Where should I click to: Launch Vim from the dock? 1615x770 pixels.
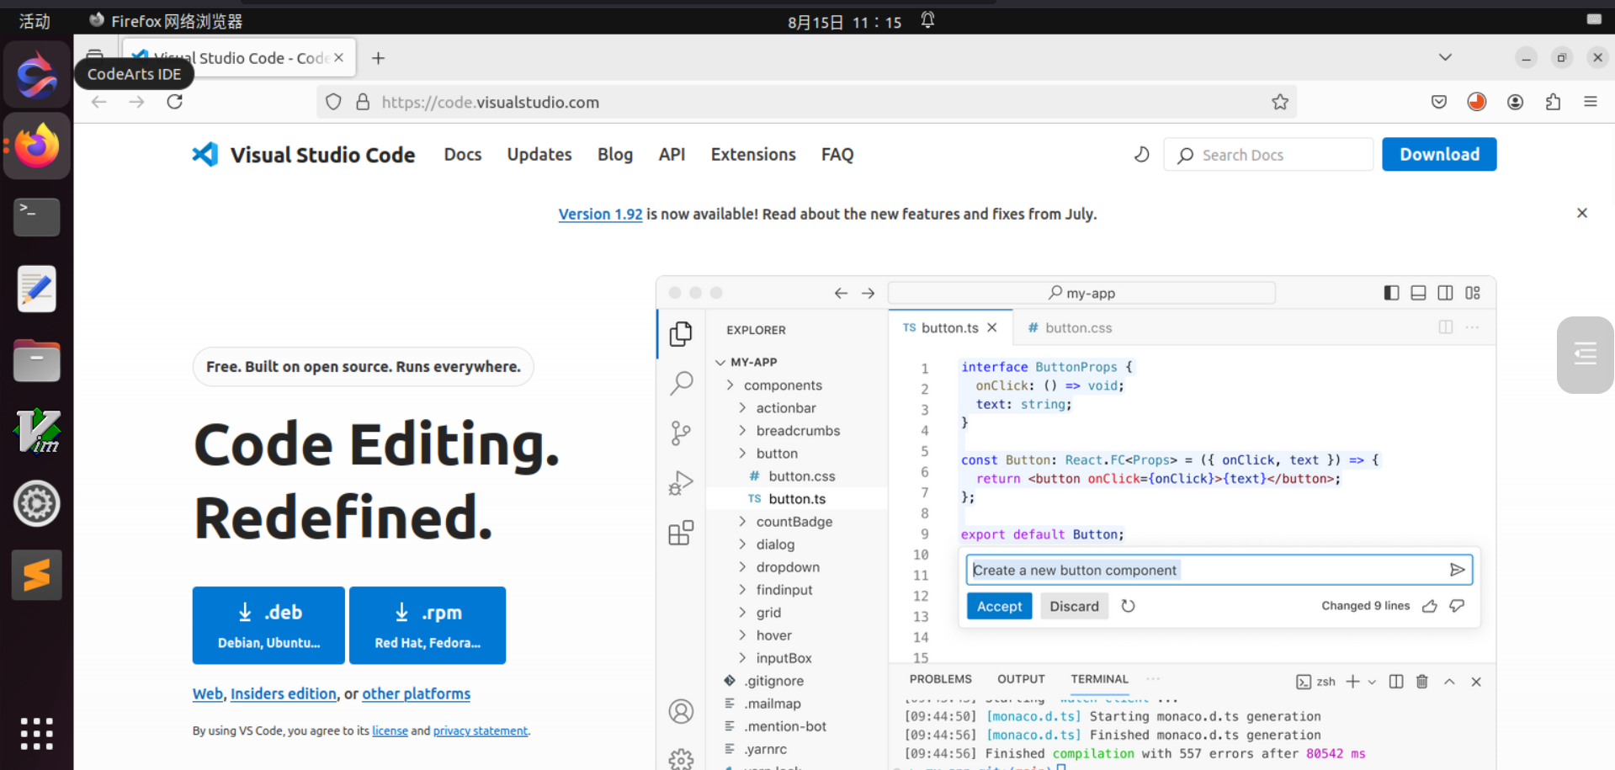(36, 432)
